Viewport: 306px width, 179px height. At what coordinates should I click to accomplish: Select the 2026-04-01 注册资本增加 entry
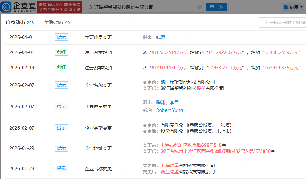(x=98, y=52)
